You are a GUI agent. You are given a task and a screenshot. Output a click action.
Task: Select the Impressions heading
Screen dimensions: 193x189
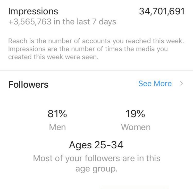33,11
